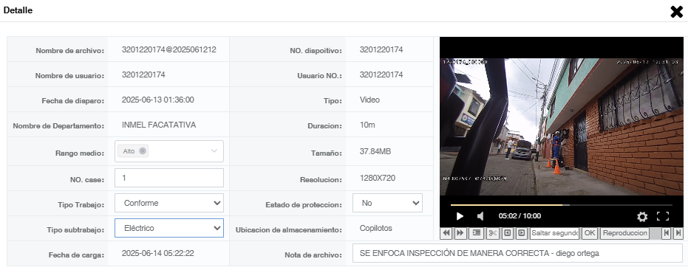Open Estado de proteccion dropdown
Image resolution: width=688 pixels, height=270 pixels.
[387, 203]
